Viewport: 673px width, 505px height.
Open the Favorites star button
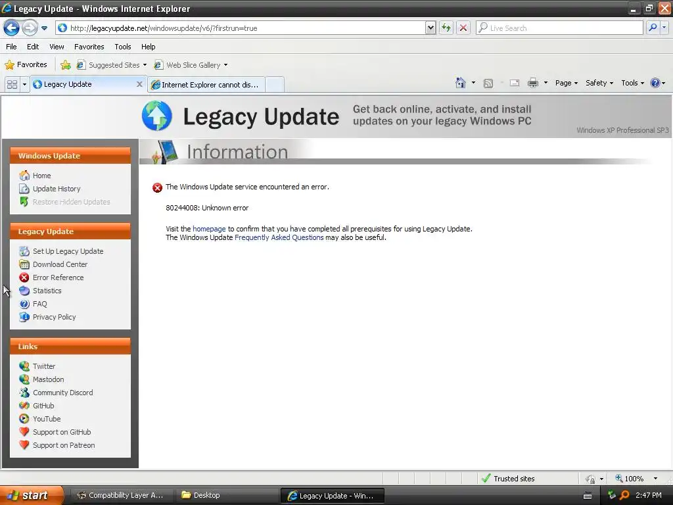26,65
